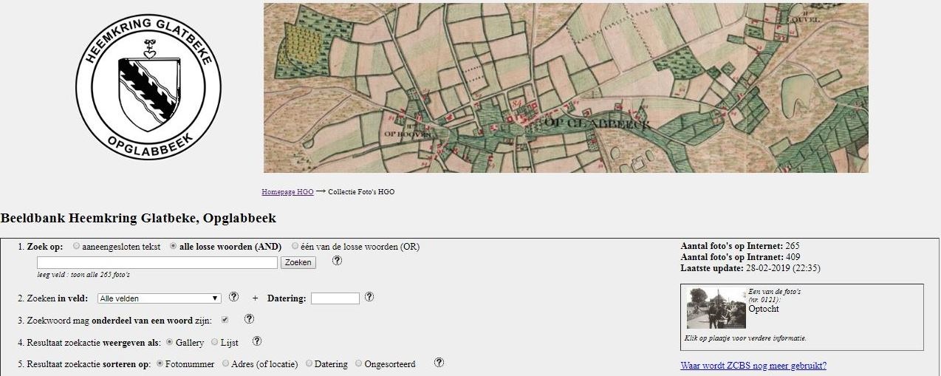
Task: Click the Aantal foto's op Intranet: 409 text
Action: tap(740, 257)
